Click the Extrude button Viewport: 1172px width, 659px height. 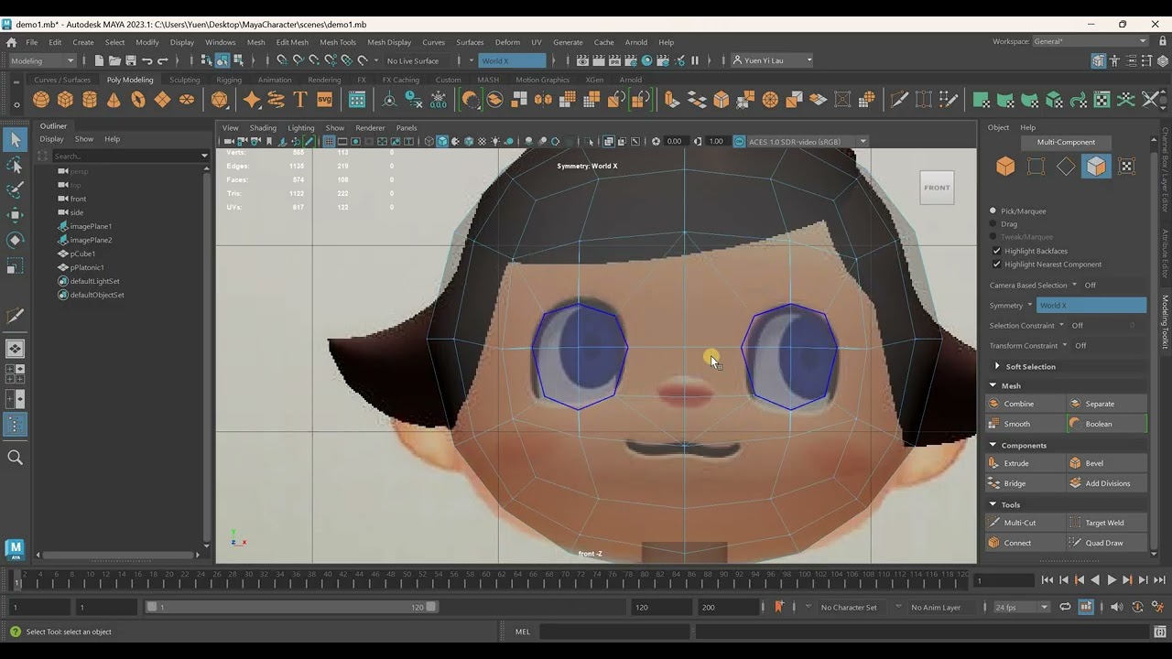pyautogui.click(x=1025, y=463)
